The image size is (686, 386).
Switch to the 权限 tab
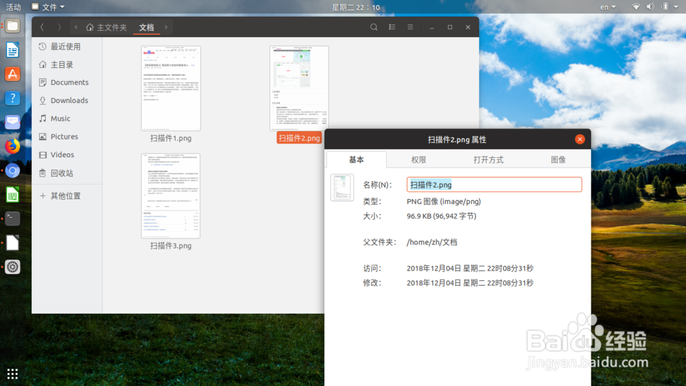[418, 159]
